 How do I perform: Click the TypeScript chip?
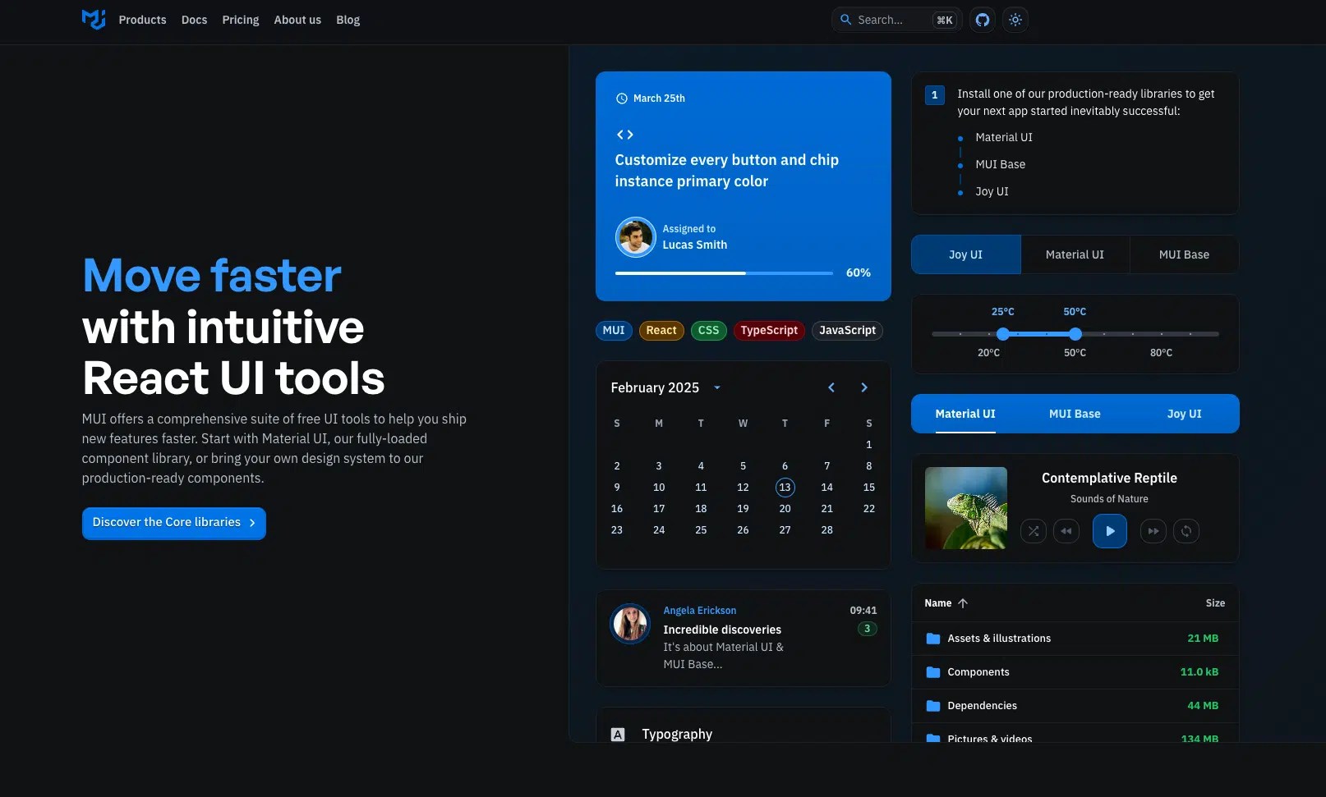tap(769, 331)
